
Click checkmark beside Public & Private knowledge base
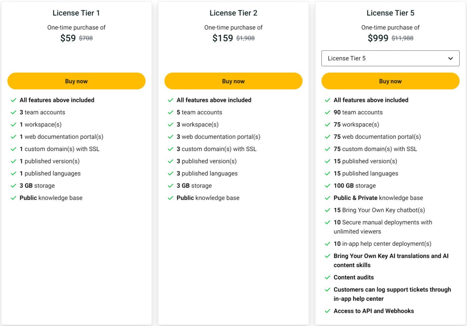click(327, 198)
